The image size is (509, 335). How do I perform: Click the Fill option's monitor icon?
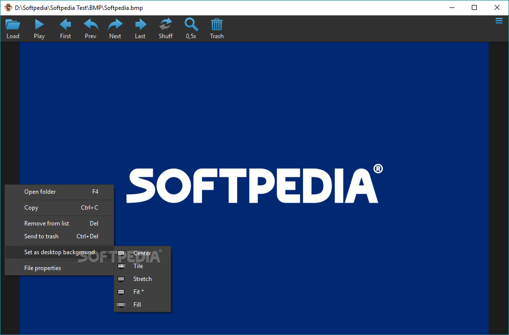pos(121,305)
